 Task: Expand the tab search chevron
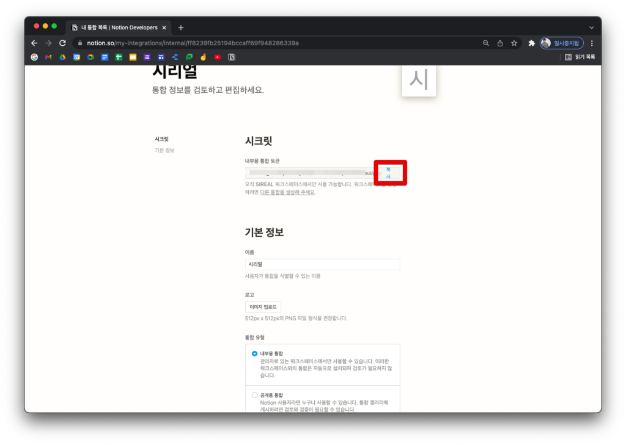592,27
